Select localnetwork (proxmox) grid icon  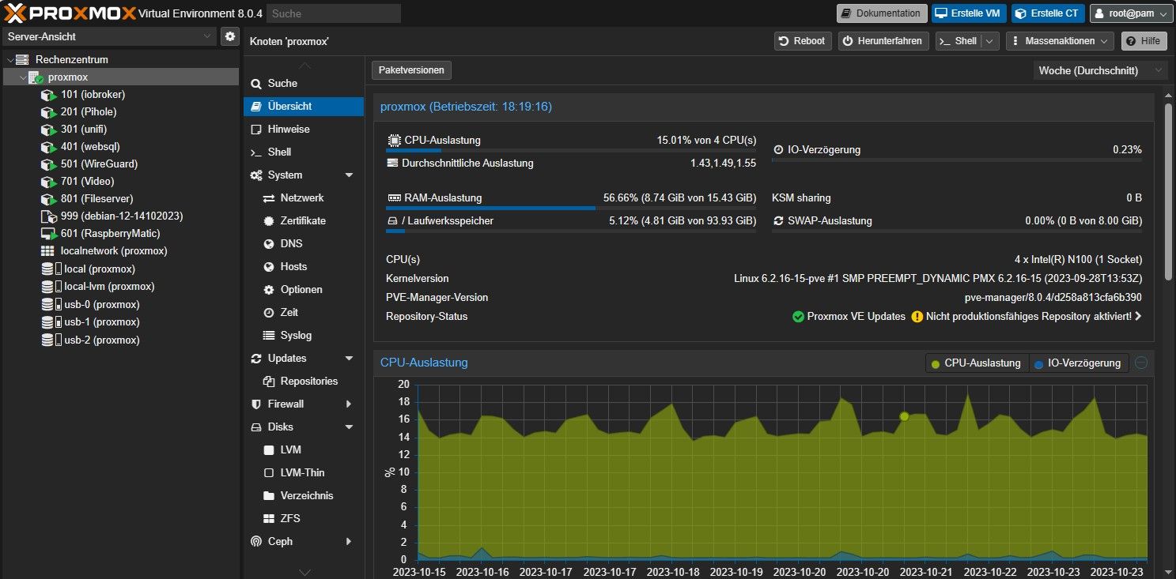coord(47,251)
